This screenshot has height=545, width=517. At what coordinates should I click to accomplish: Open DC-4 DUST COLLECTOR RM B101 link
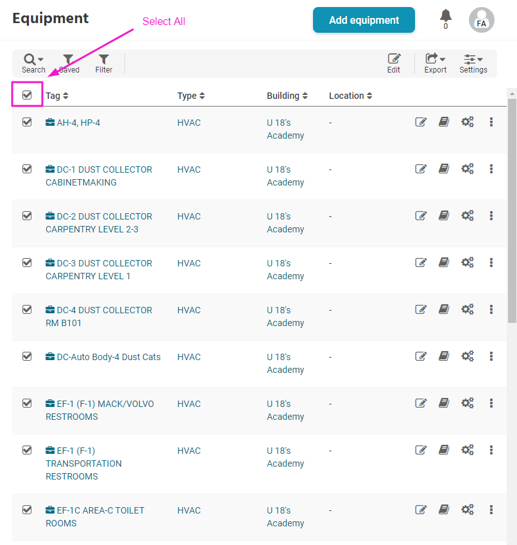click(x=99, y=316)
